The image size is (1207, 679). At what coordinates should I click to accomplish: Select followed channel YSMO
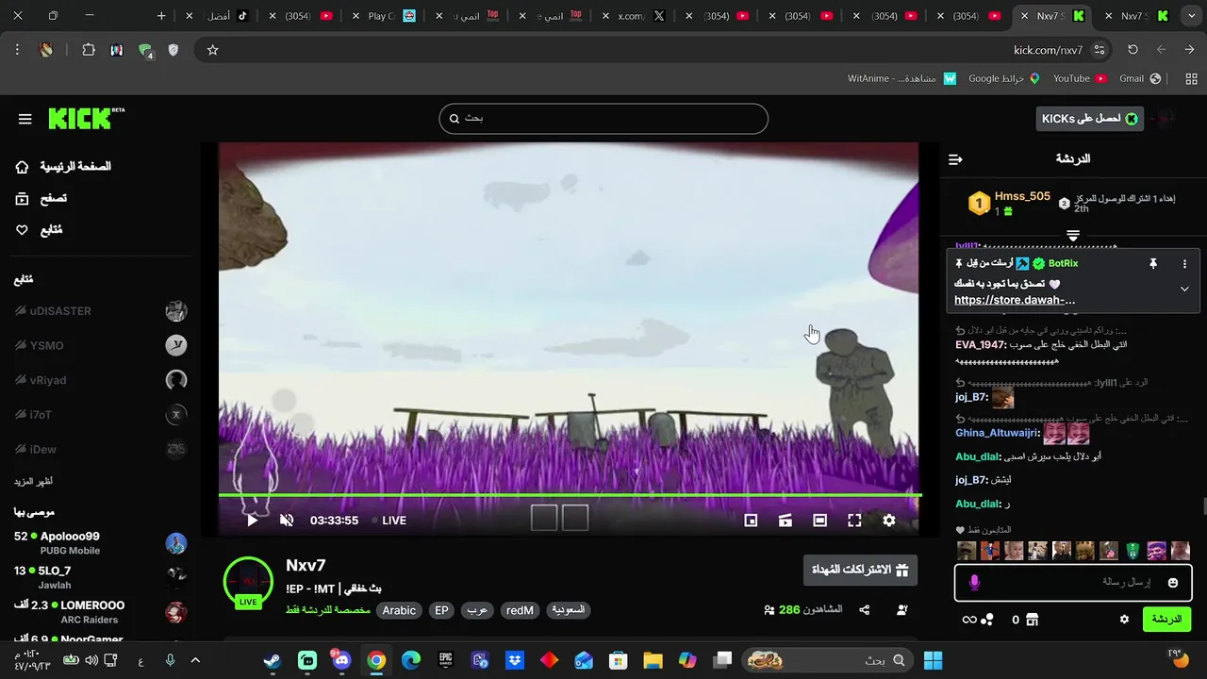click(101, 345)
